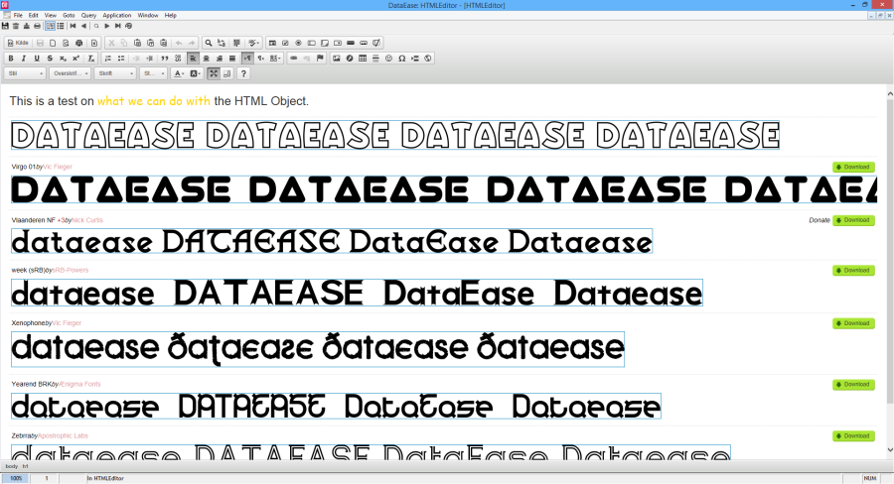
Task: Click the Insert Smiley icon
Action: (x=388, y=59)
